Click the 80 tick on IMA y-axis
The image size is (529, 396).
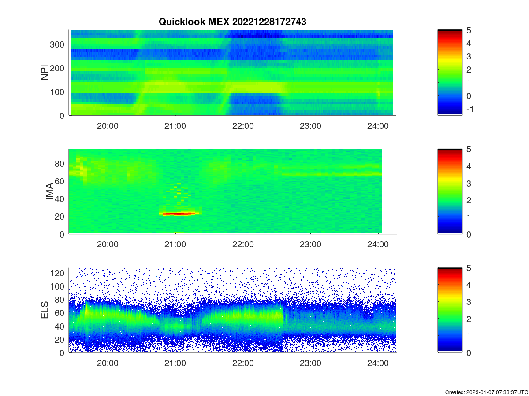(x=60, y=163)
